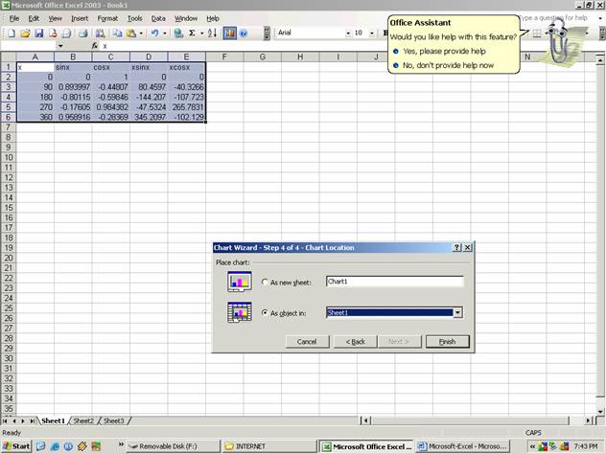
Task: Click Internet Explorer quick launch icon
Action: pyautogui.click(x=55, y=446)
